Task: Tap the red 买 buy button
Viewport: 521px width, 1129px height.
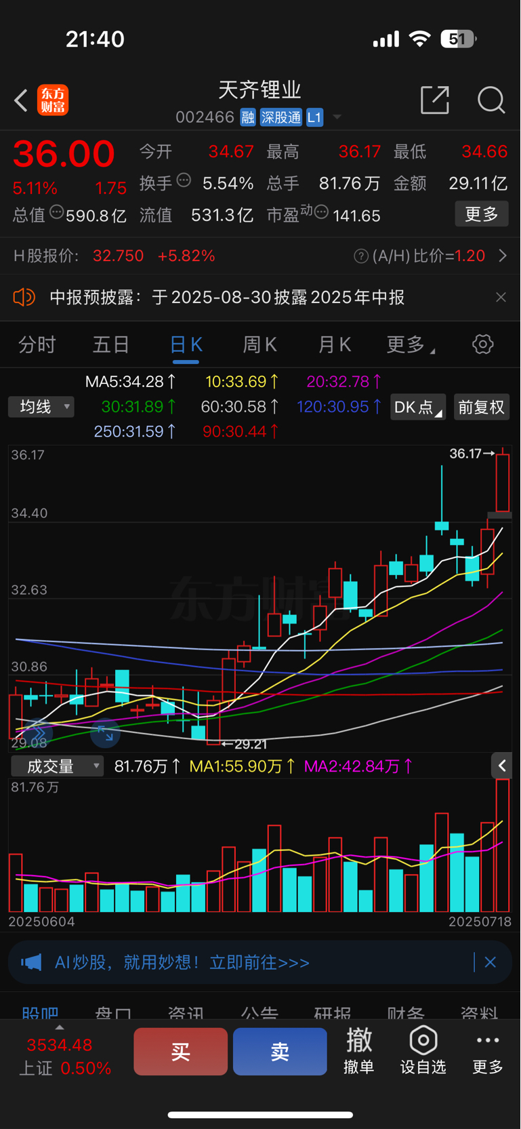Action: click(x=180, y=1052)
